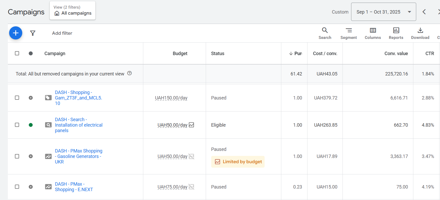Screen dimensions: 440x200
Task: Open DASH Search Installation of electrical panels campaign
Action: (x=78, y=125)
